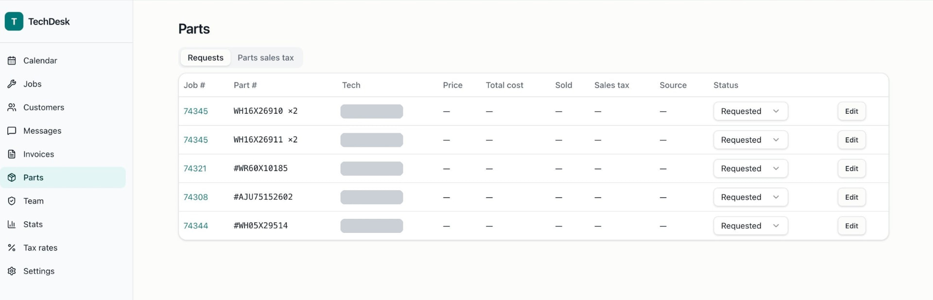The width and height of the screenshot is (933, 300).
Task: Click the Stats bar chart icon
Action: tap(12, 224)
